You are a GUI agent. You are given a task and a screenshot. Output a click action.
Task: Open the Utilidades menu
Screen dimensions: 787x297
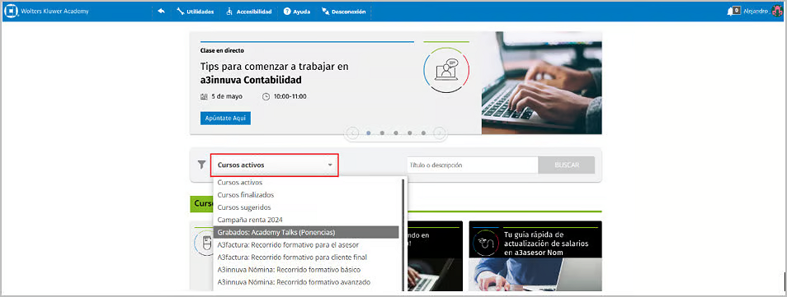click(196, 11)
